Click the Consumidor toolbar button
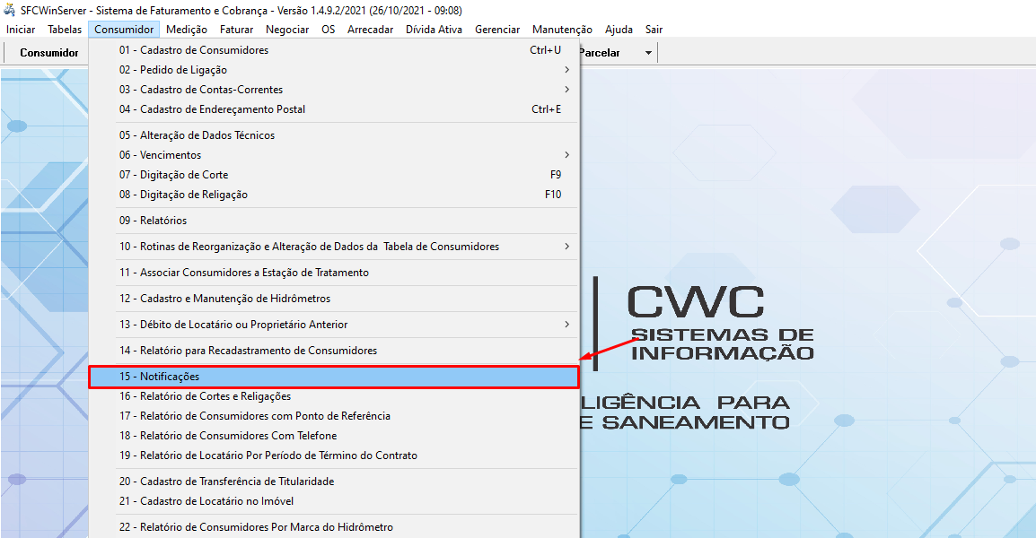Image resolution: width=1036 pixels, height=538 pixels. pyautogui.click(x=48, y=53)
